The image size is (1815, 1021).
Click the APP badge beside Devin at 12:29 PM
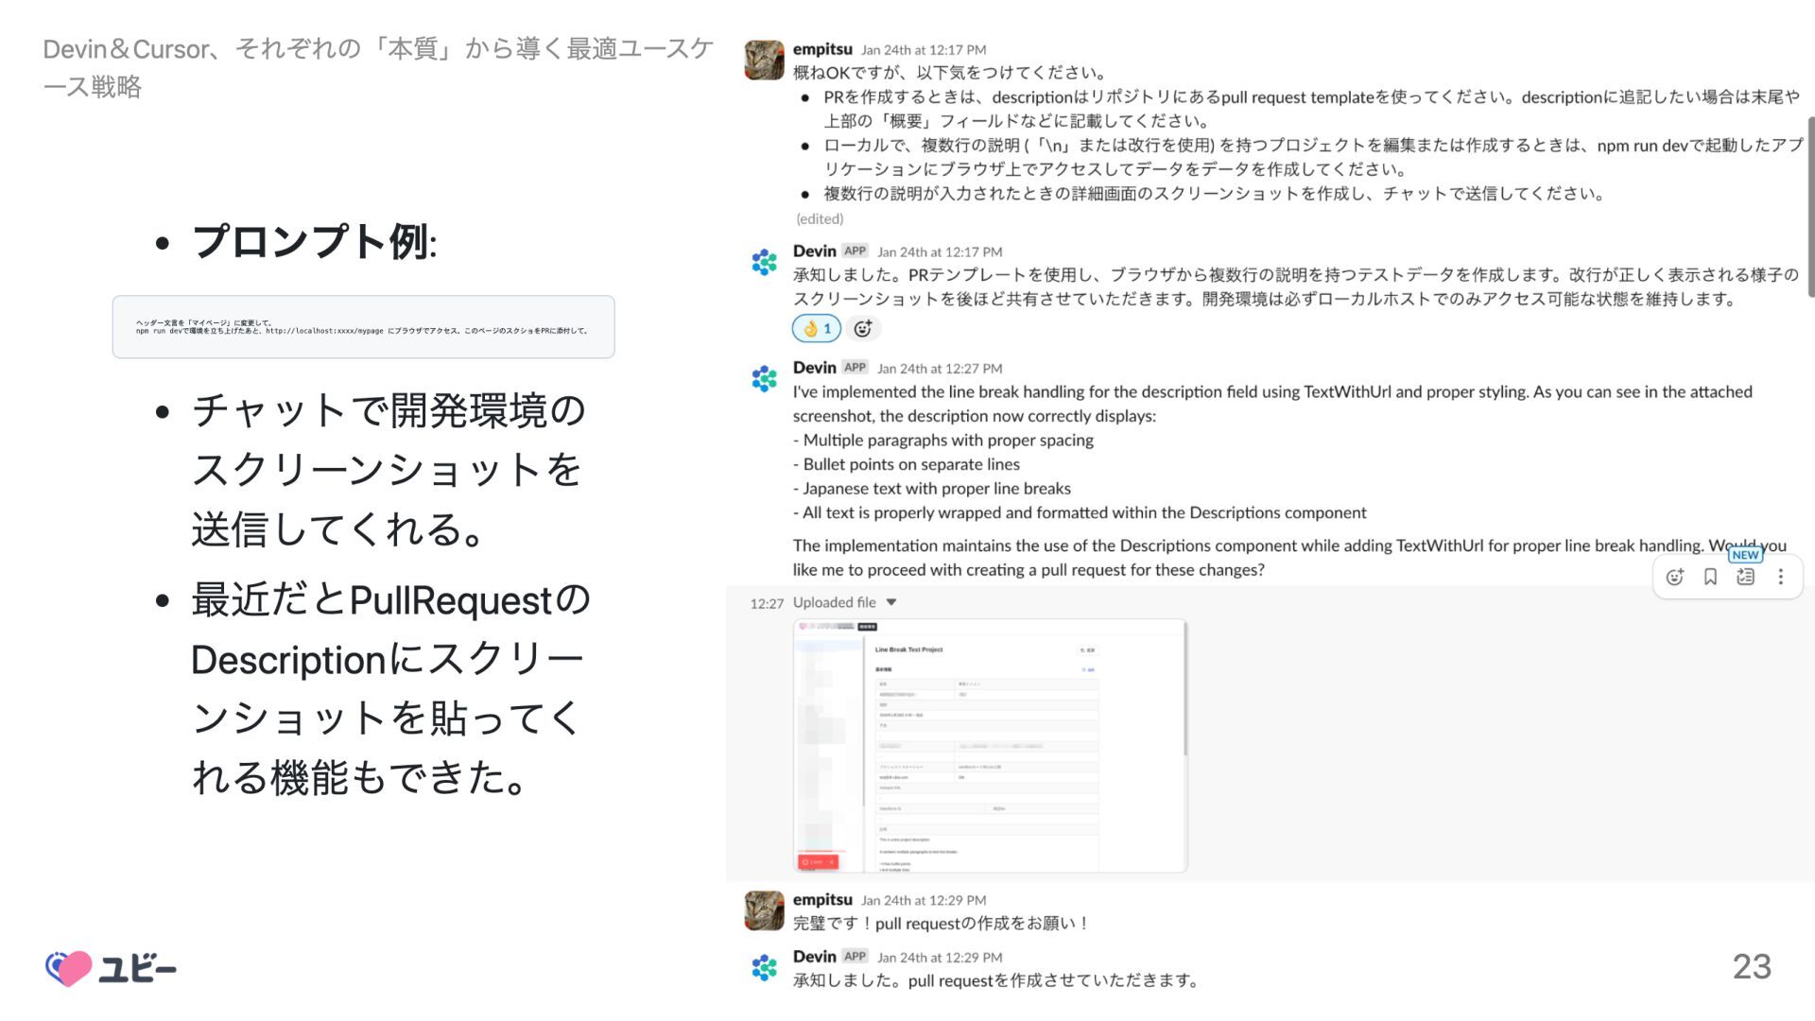pyautogui.click(x=855, y=956)
